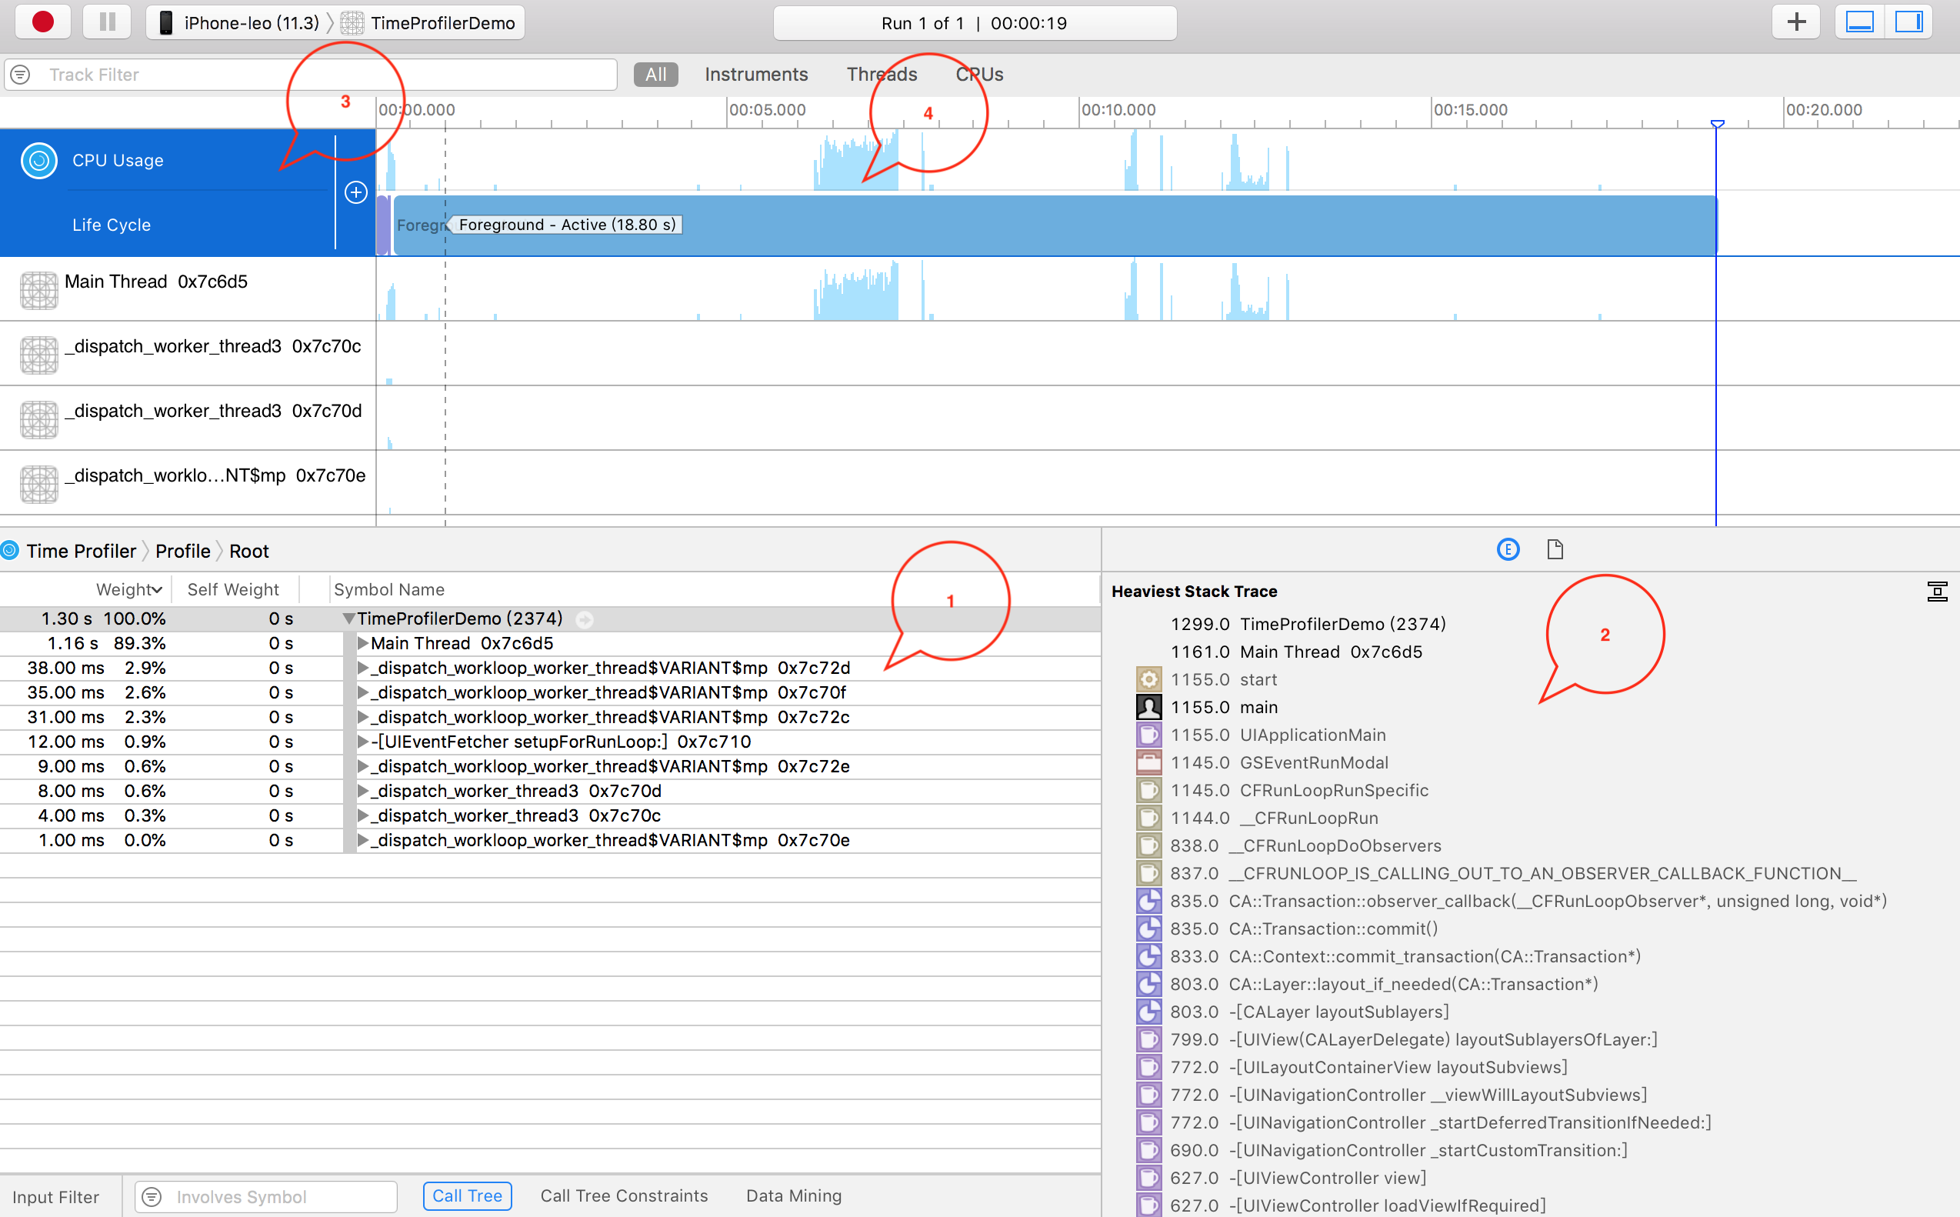Image resolution: width=1960 pixels, height=1217 pixels.
Task: Open the Data Mining menu
Action: point(794,1196)
